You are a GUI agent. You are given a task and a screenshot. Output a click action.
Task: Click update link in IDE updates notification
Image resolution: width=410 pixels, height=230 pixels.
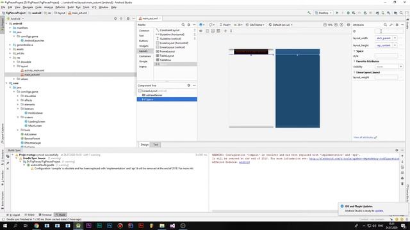point(379,211)
